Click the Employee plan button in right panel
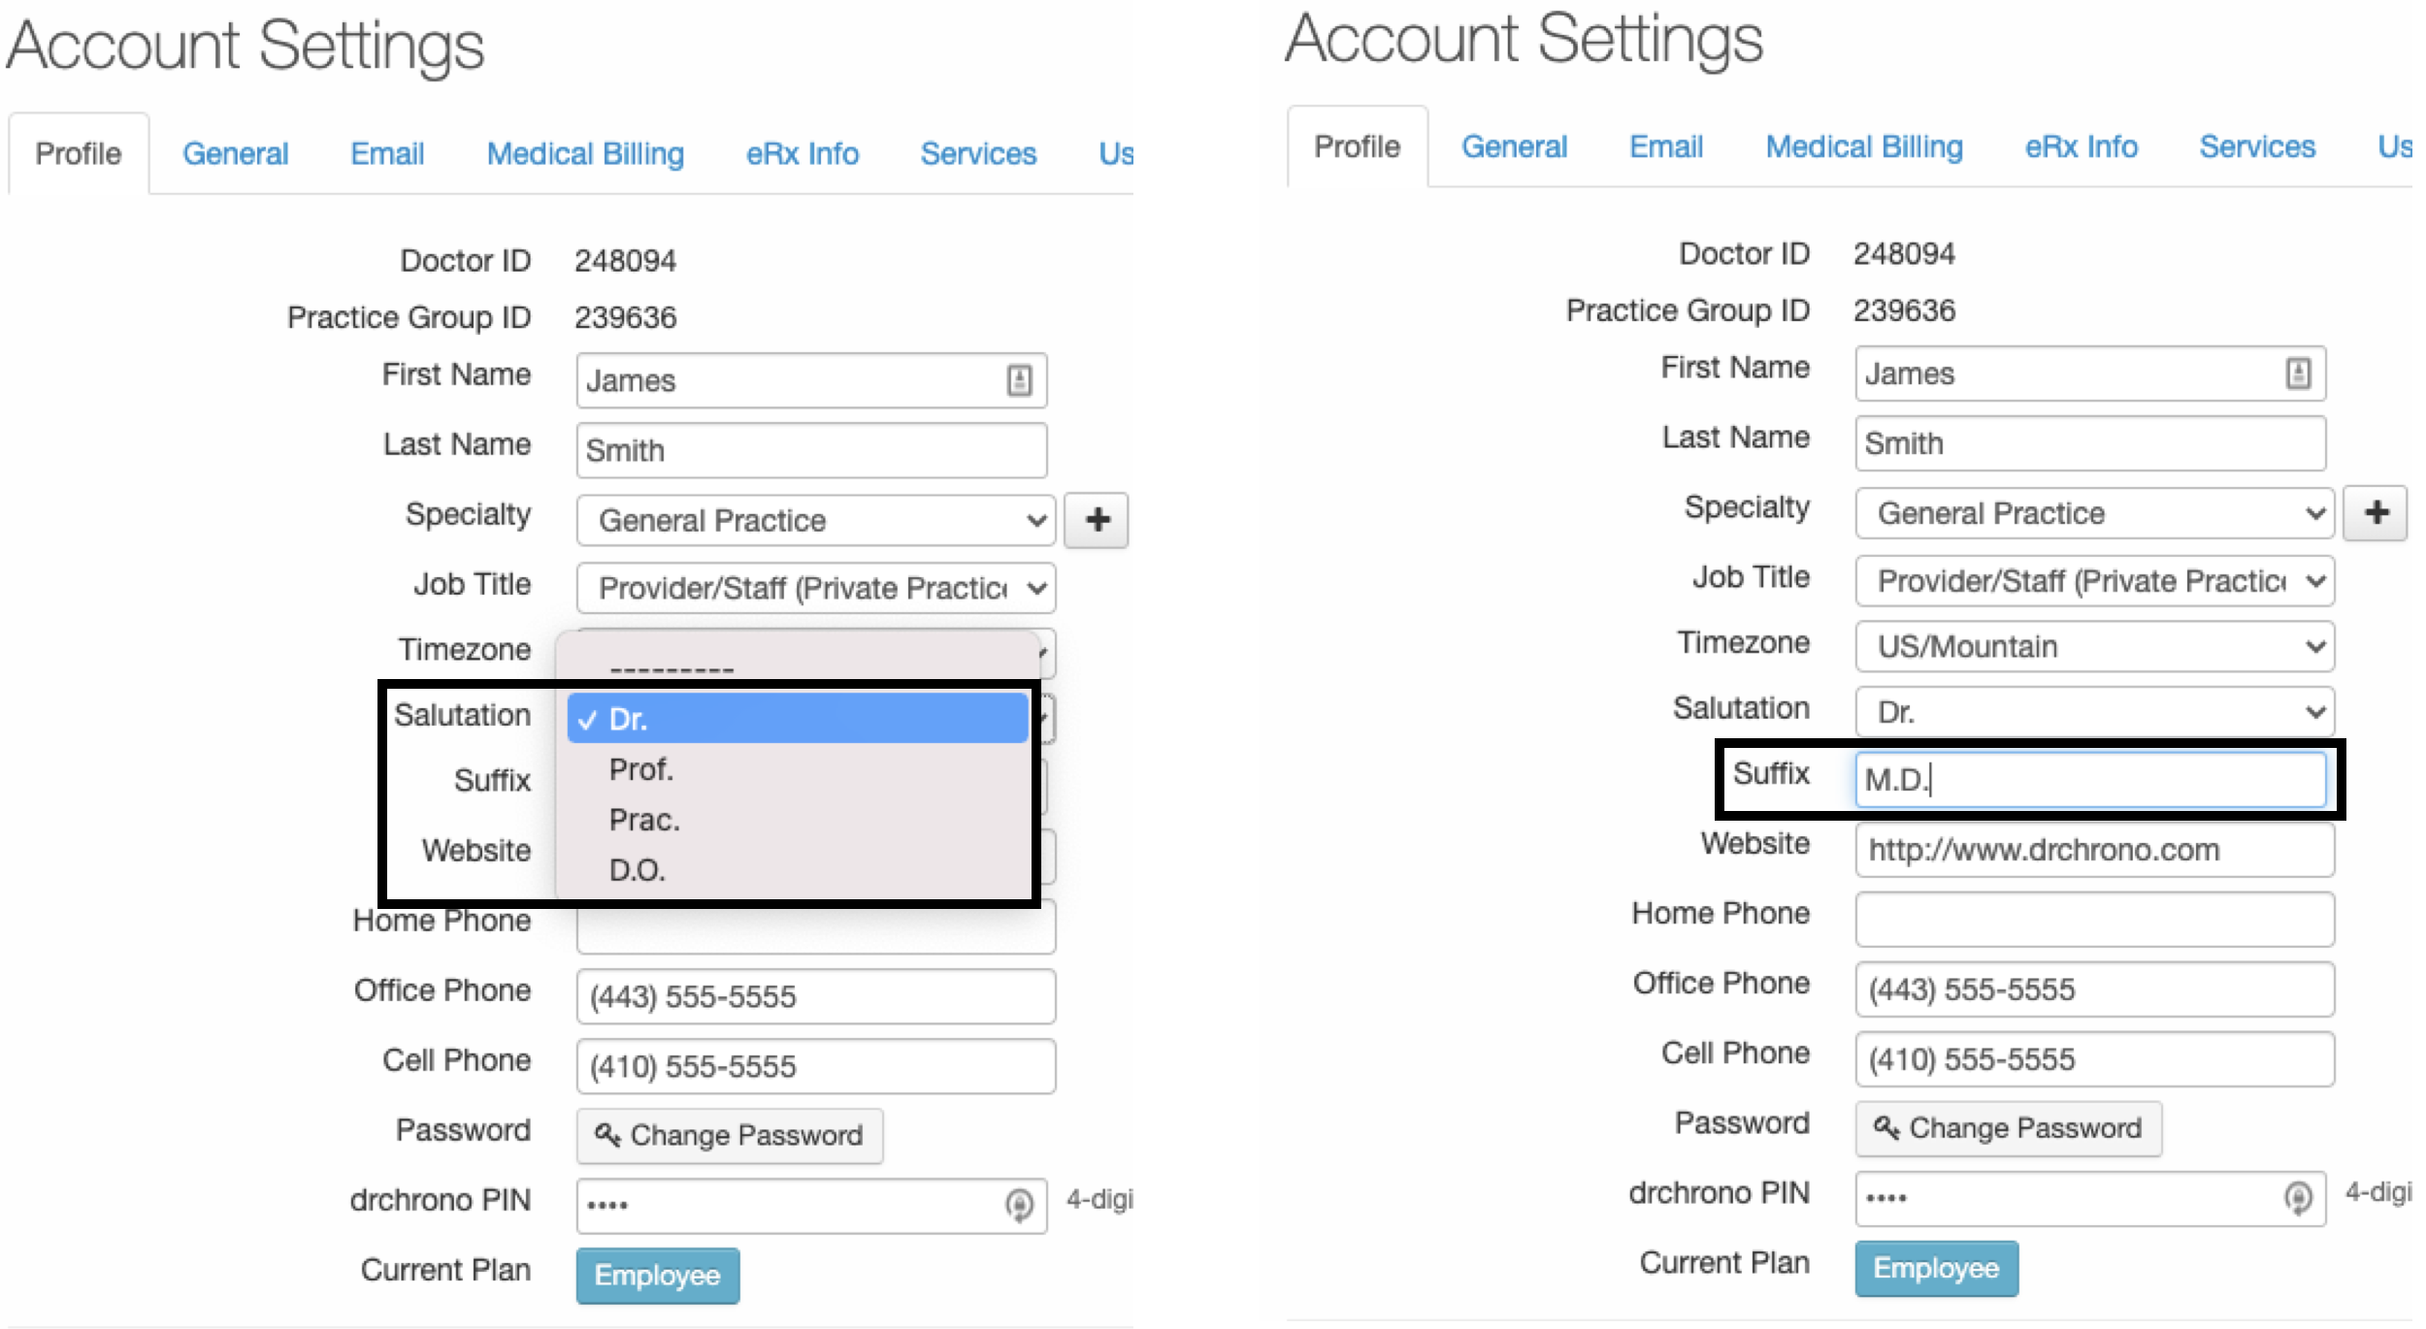The height and width of the screenshot is (1329, 2426). coord(1937,1268)
